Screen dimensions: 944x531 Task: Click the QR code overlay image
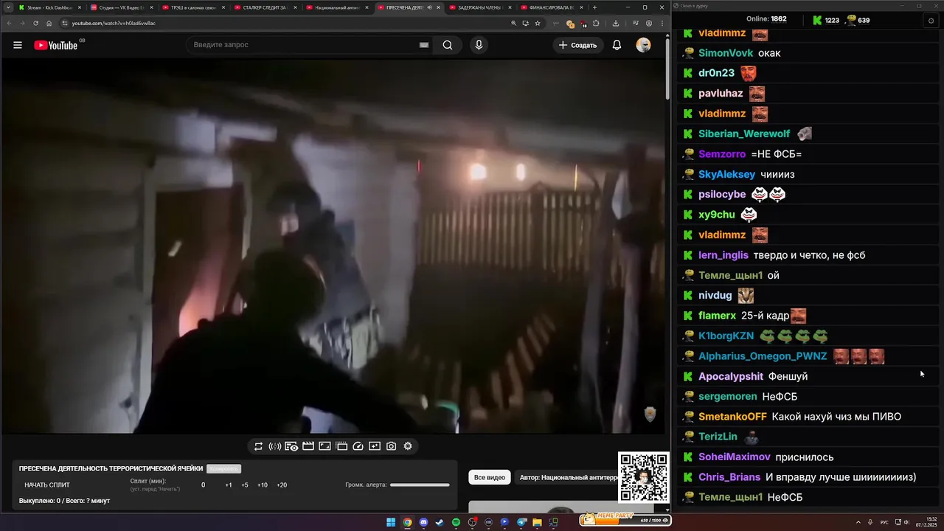(x=643, y=477)
